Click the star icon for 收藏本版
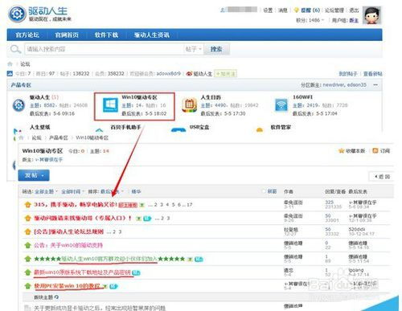 coord(341,151)
